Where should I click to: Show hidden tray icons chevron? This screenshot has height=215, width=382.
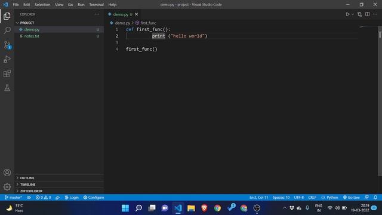(x=284, y=208)
